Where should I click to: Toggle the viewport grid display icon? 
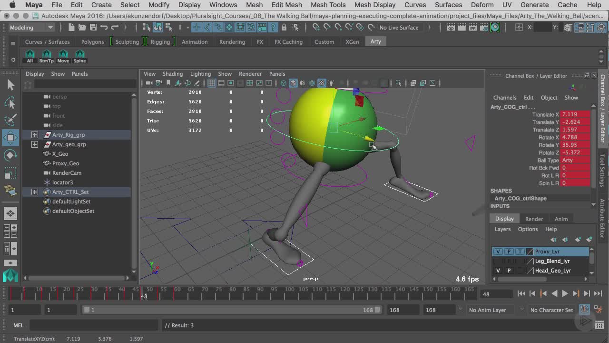212,83
